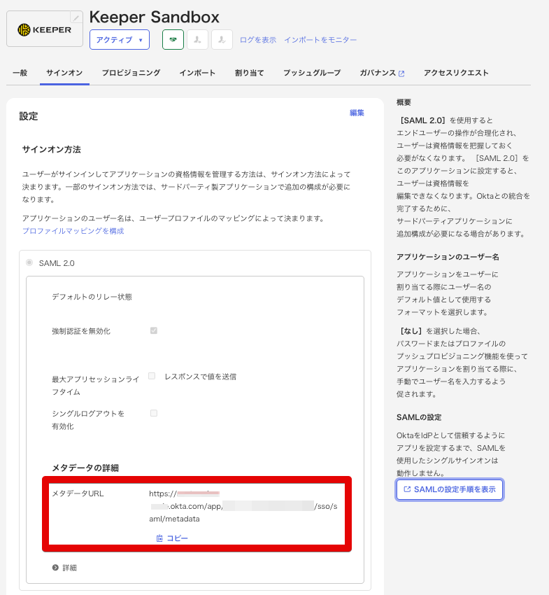Open the ガバナンス external link tab

coord(382,73)
